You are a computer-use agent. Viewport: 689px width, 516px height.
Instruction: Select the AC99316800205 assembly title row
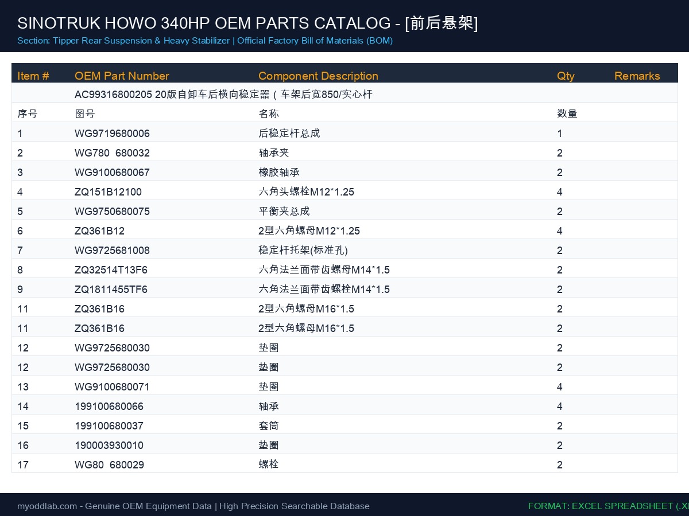[x=344, y=94]
